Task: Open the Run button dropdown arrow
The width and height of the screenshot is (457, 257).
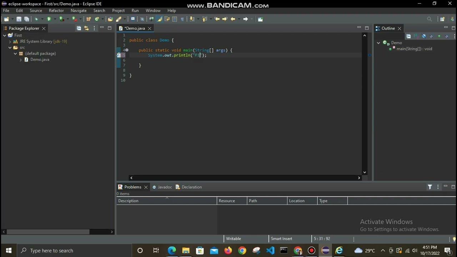Action: click(55, 19)
